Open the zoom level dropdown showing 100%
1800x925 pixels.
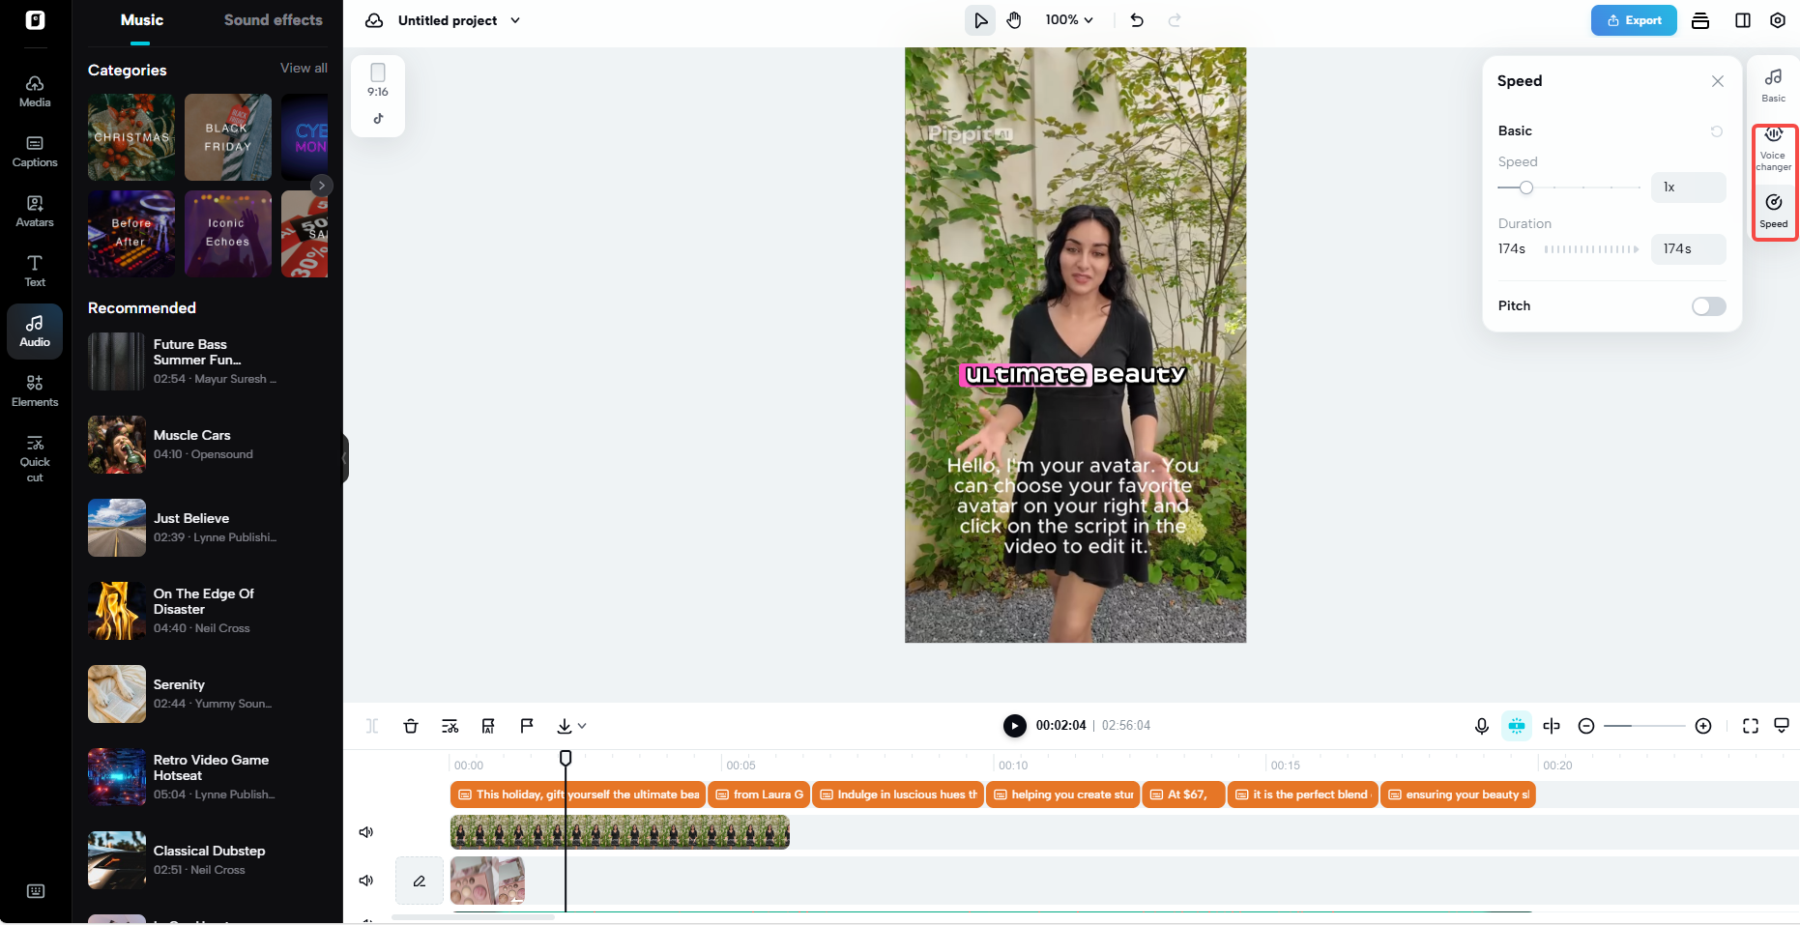click(x=1069, y=19)
